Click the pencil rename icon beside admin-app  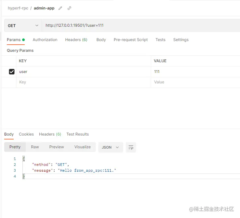click(x=60, y=8)
